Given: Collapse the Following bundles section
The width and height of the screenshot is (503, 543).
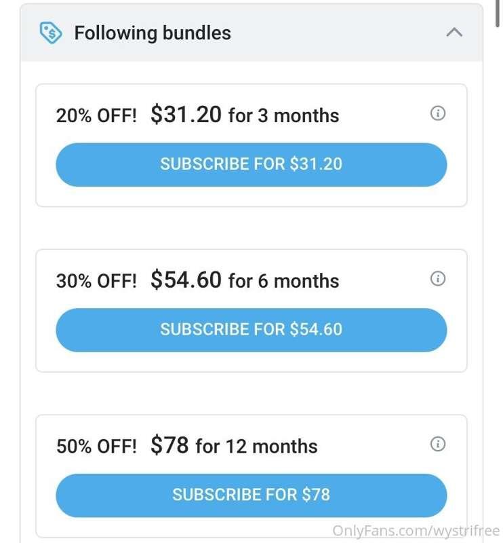Looking at the screenshot, I should point(454,33).
